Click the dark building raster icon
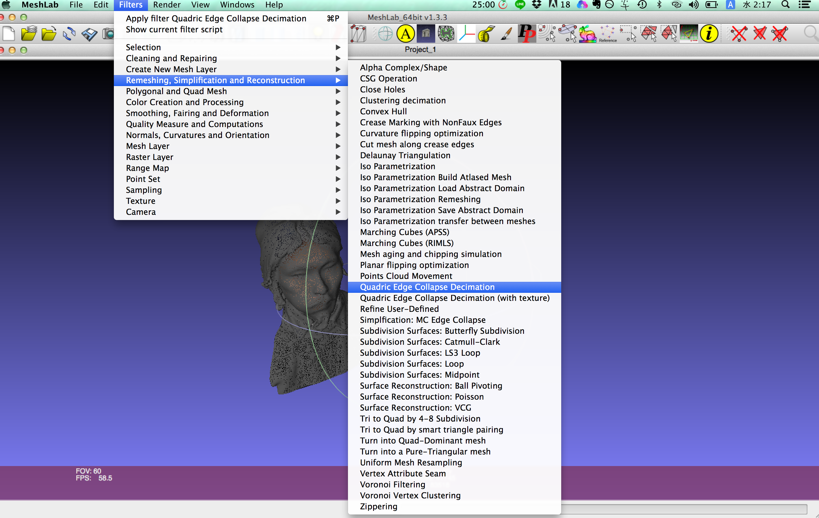 425,34
